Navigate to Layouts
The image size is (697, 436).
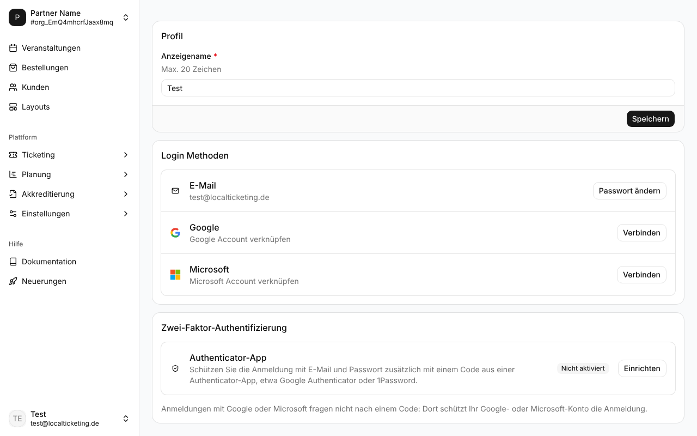tap(70, 107)
